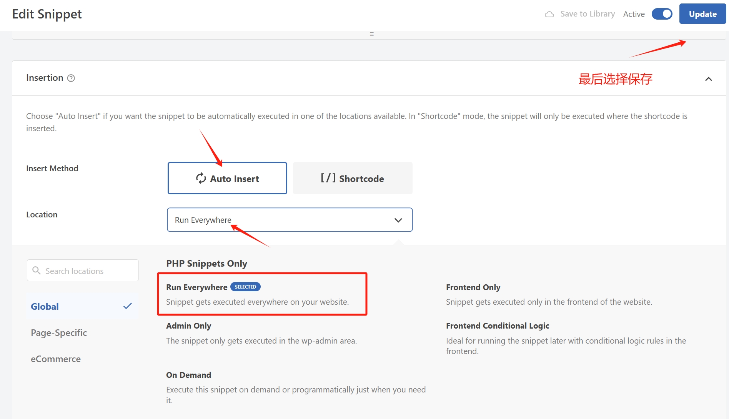Viewport: 729px width, 419px height.
Task: Toggle the Active snippet switch
Action: point(662,14)
